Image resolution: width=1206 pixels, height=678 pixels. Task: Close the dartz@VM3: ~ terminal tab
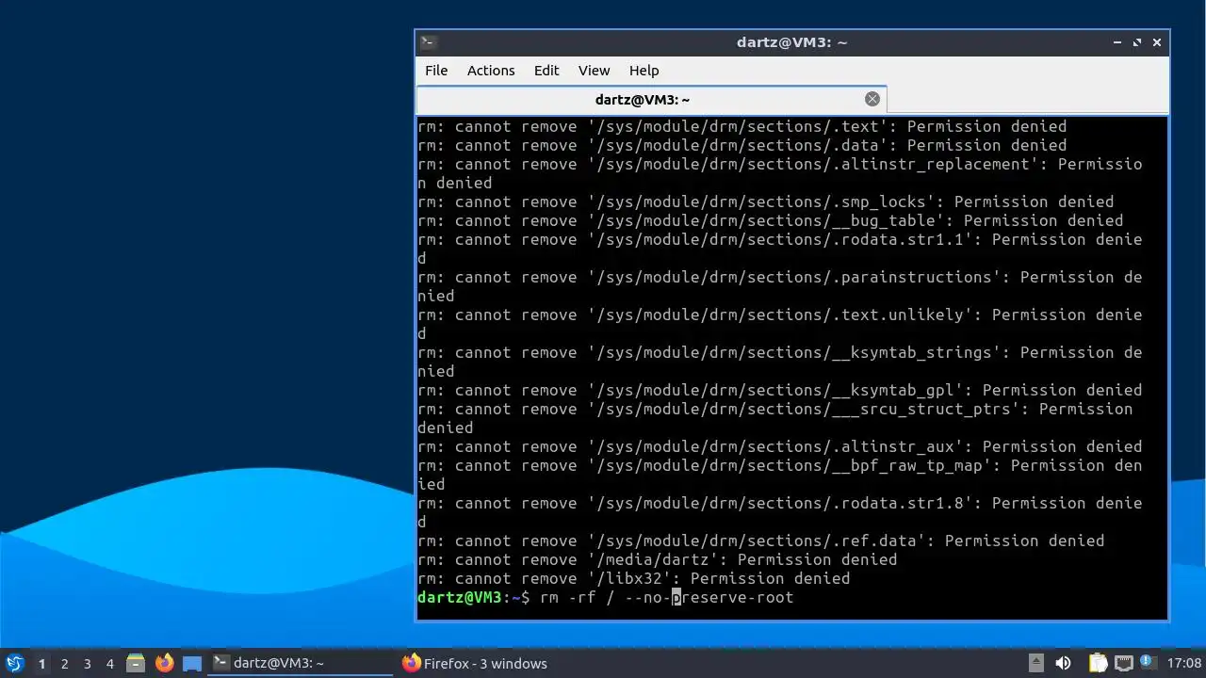[872, 99]
